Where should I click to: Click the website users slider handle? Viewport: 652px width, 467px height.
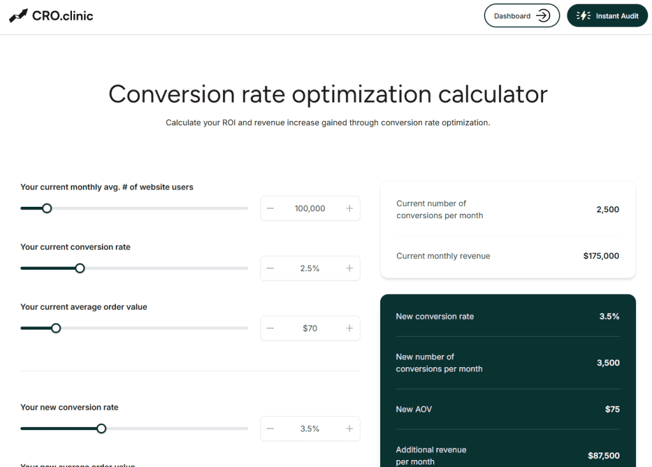point(46,208)
